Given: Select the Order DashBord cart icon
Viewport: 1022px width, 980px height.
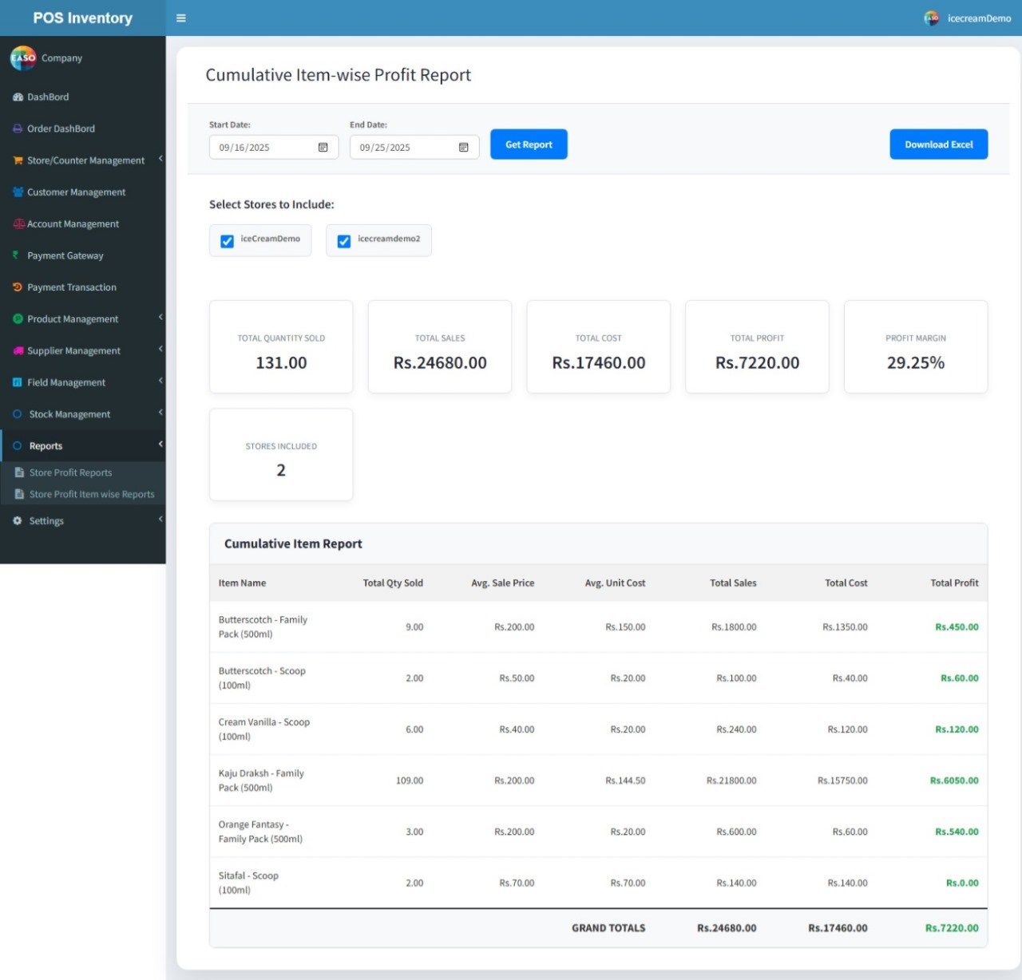Looking at the screenshot, I should click(18, 128).
